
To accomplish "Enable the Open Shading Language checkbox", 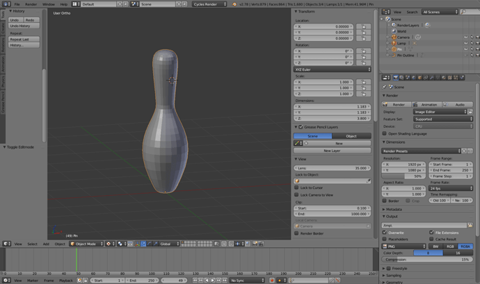I will [385, 133].
